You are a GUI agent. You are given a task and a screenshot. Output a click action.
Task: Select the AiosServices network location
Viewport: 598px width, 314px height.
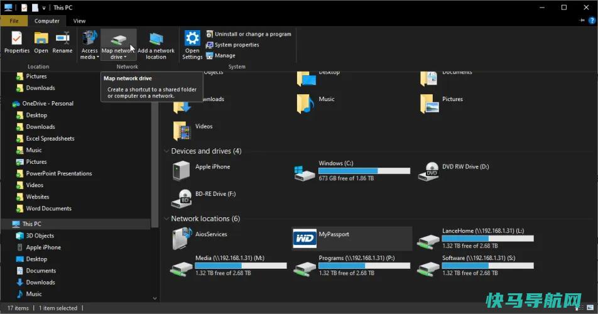tap(200, 239)
